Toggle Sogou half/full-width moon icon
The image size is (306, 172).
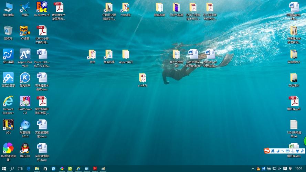[x=278, y=151]
